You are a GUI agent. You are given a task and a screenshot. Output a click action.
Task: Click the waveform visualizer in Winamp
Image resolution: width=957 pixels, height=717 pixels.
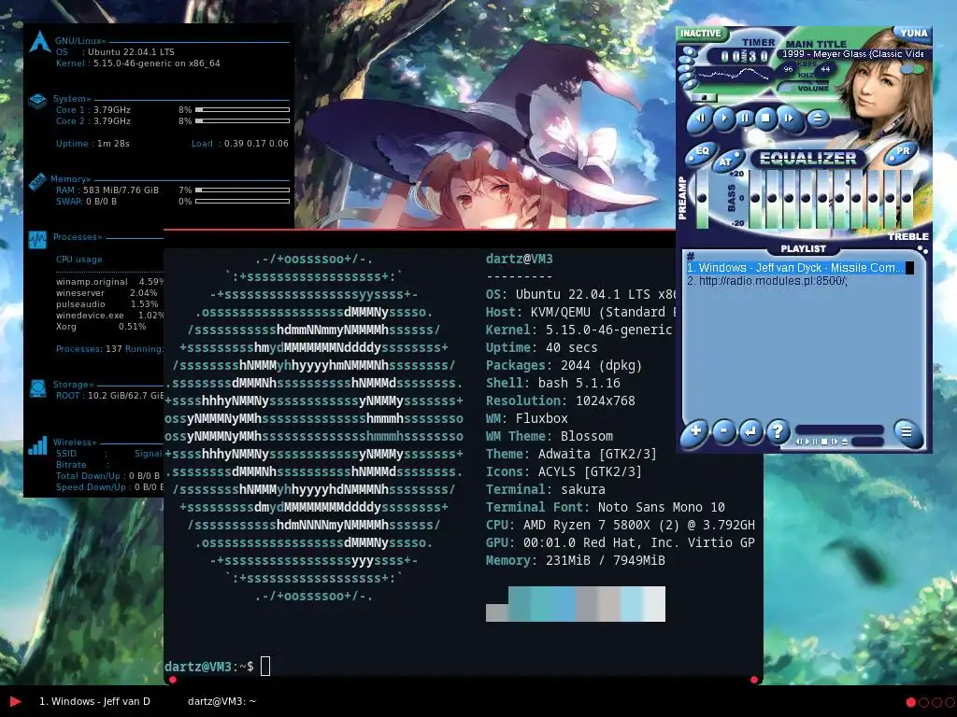pyautogui.click(x=735, y=76)
